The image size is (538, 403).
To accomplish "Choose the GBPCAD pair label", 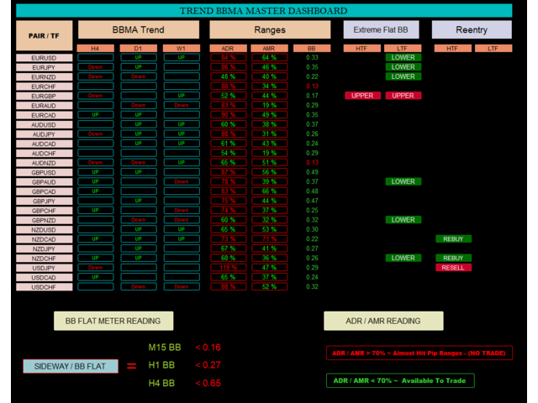I will pos(45,192).
